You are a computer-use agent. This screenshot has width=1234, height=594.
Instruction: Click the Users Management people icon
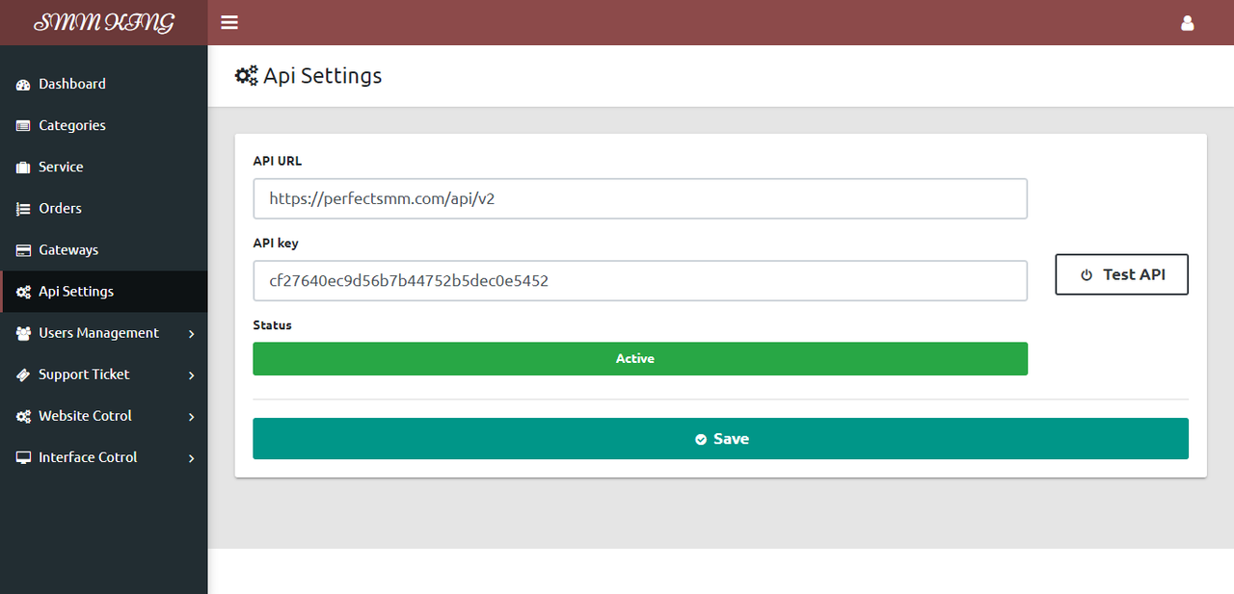23,333
